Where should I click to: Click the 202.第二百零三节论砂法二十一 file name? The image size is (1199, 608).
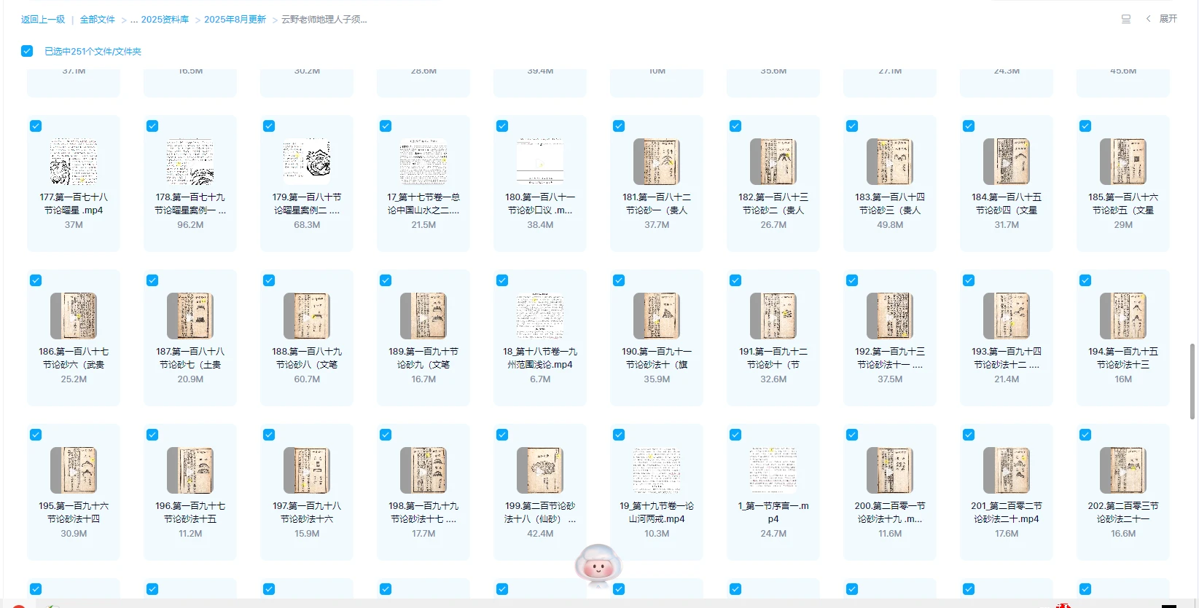click(1123, 512)
